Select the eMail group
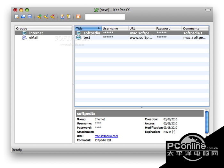Screen dimensions: 224x168 coord(44,38)
